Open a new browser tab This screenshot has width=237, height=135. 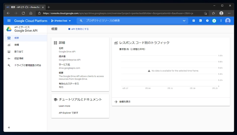(x=48, y=7)
